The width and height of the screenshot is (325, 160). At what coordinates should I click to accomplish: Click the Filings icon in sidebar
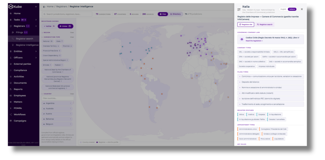[x=13, y=33]
